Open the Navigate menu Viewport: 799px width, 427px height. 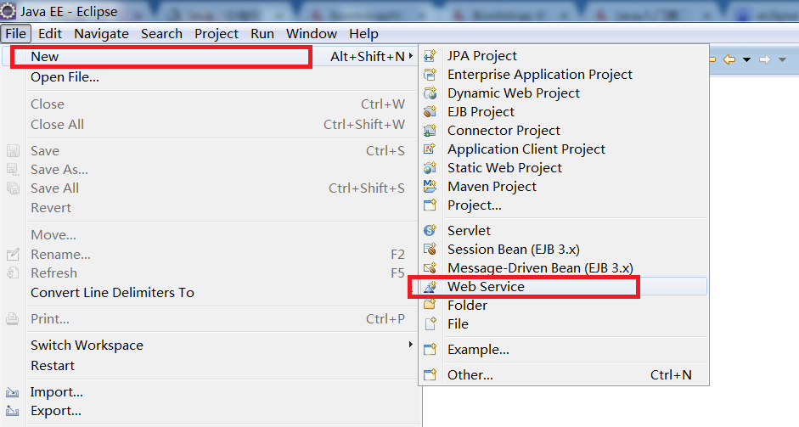(101, 34)
